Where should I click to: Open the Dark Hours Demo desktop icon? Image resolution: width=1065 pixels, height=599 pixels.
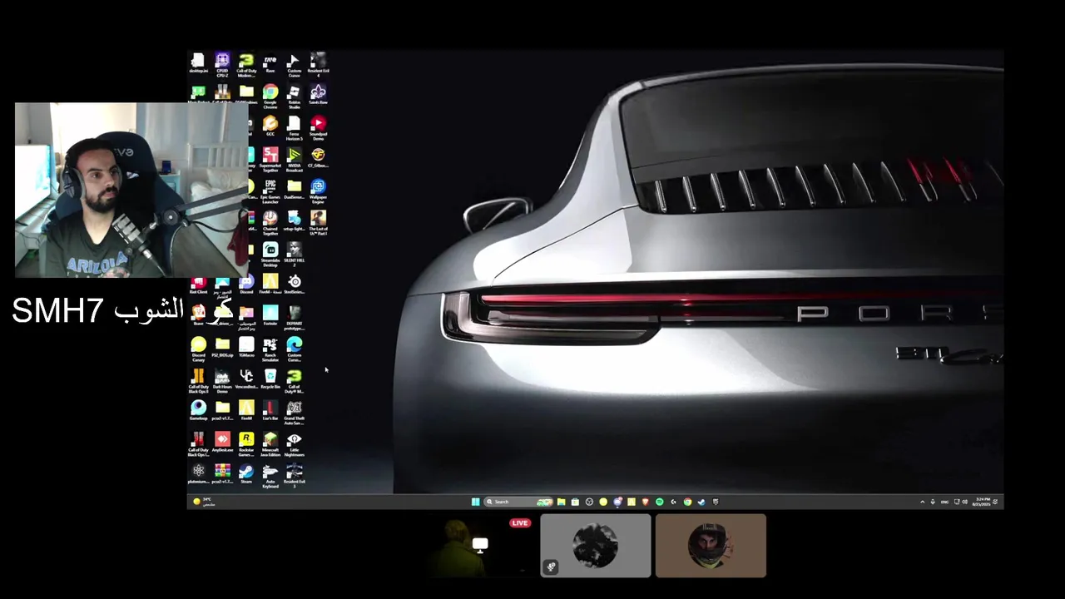222,382
